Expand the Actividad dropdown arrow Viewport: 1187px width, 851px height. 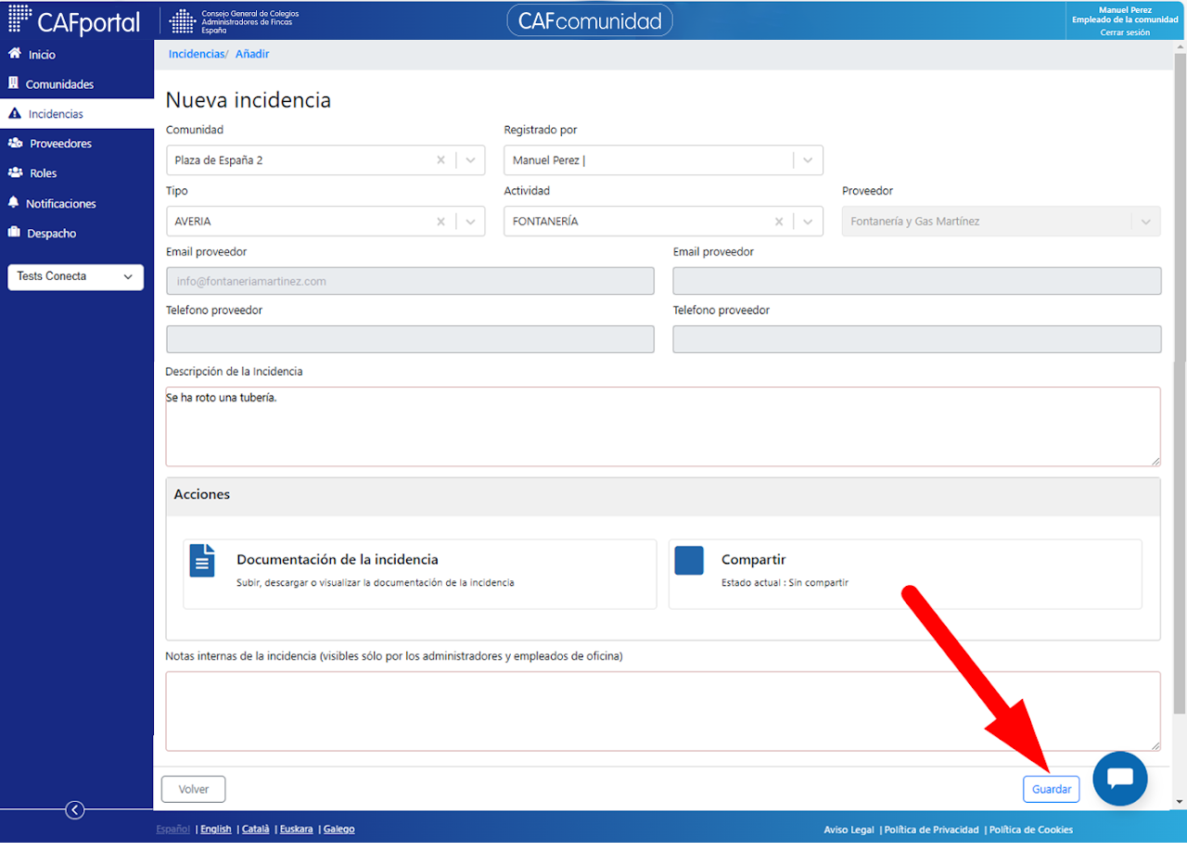[808, 222]
